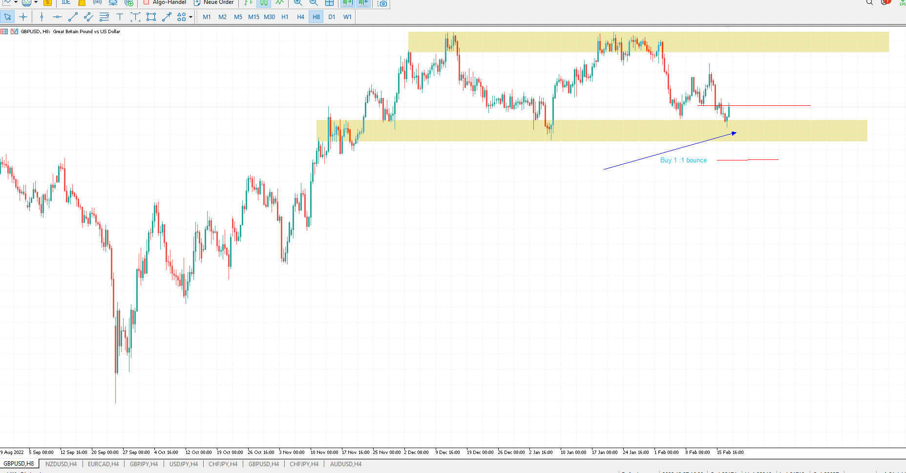Viewport: 906px width, 473px height.
Task: Select the red line beside Buy label
Action: (748, 160)
